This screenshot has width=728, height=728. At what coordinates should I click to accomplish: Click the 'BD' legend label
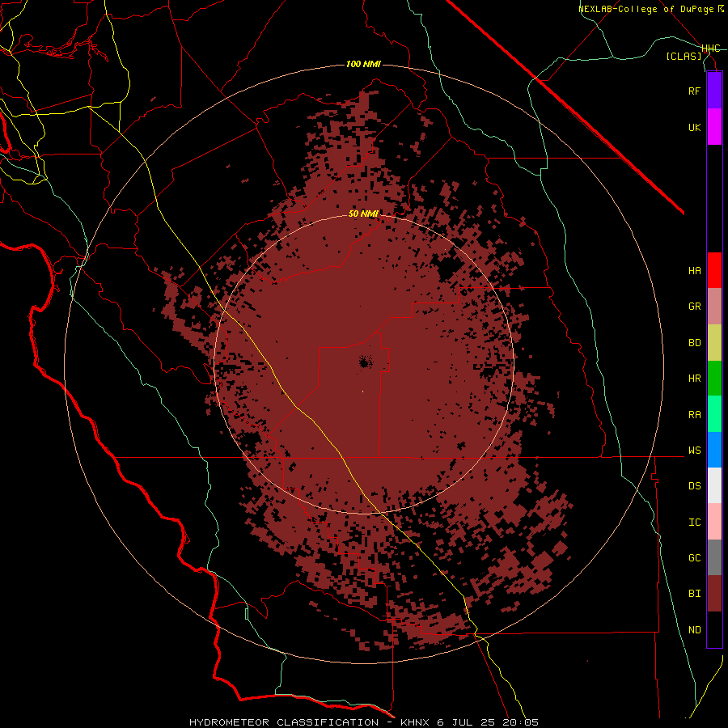point(694,343)
